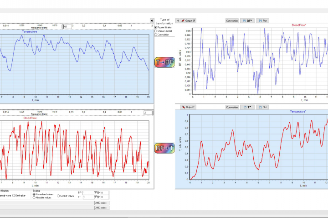The width and height of the screenshot is (328, 218).
Task: Click the Output T button
Action: 188,107
